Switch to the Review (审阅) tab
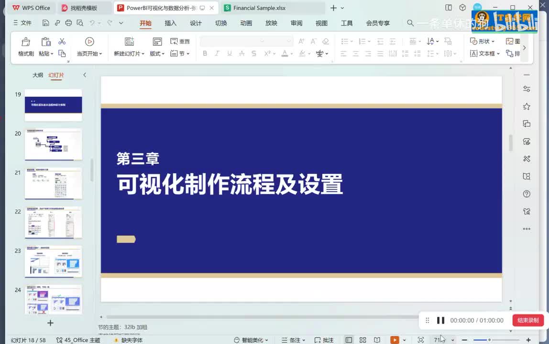The width and height of the screenshot is (549, 344). pyautogui.click(x=296, y=23)
